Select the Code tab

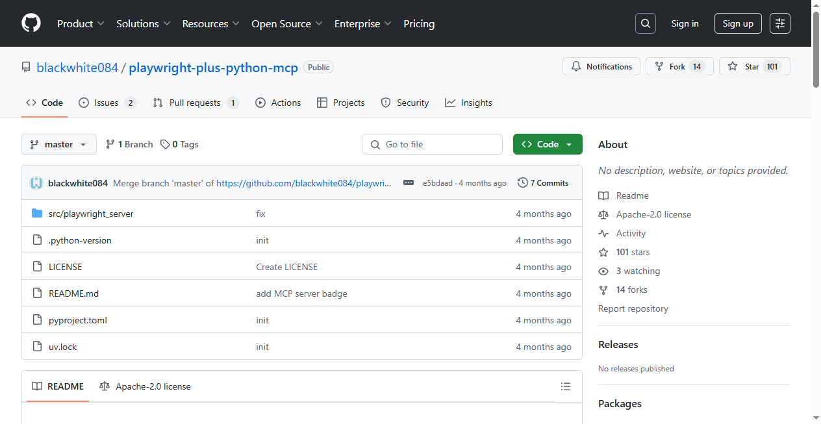[44, 103]
